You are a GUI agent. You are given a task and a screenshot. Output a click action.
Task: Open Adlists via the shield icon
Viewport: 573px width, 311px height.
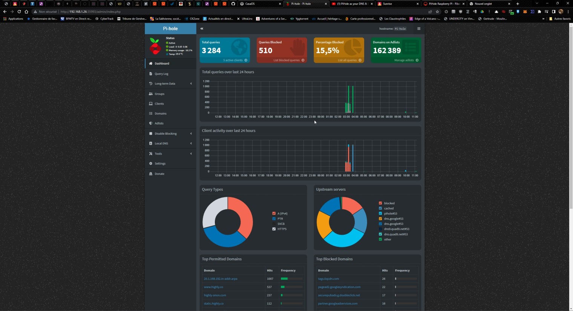click(151, 123)
